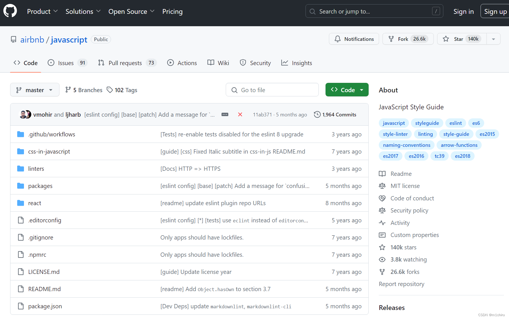Click .editorconfig file icon
Image resolution: width=509 pixels, height=319 pixels.
coord(21,220)
